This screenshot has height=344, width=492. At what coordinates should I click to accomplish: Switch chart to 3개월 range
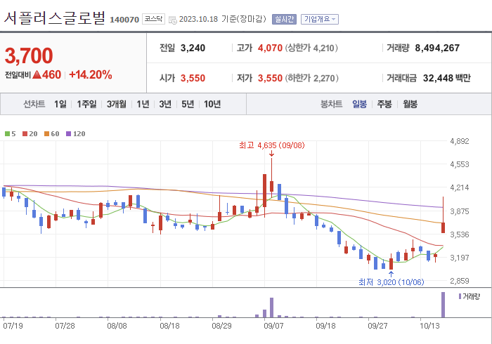click(x=117, y=104)
